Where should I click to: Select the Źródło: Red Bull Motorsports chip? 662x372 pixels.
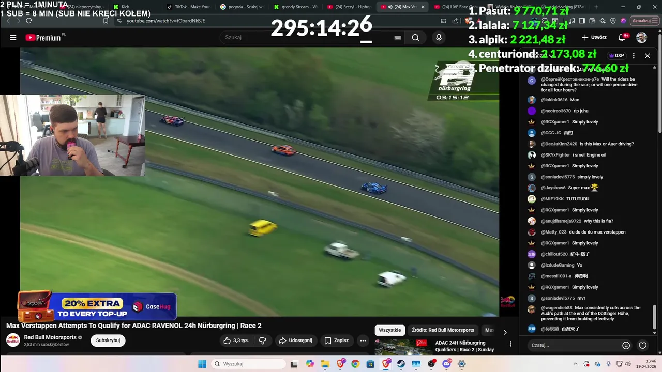pyautogui.click(x=443, y=330)
